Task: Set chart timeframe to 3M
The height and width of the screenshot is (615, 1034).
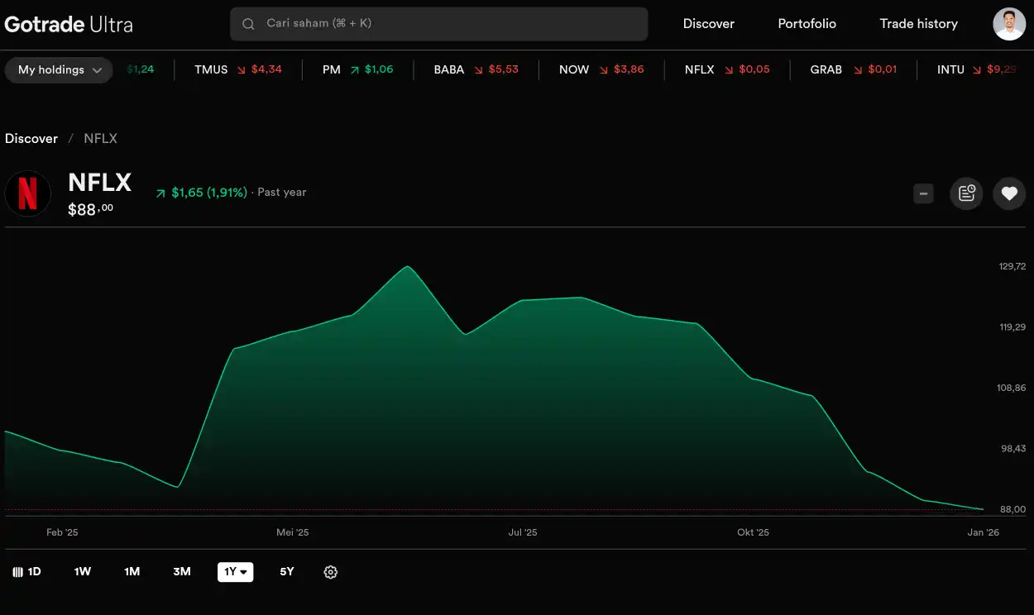Action: tap(182, 572)
